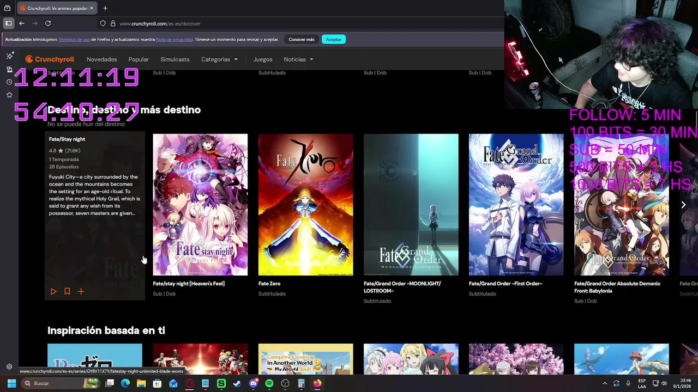This screenshot has width=698, height=392.
Task: Go back to previous page
Action: click(22, 23)
